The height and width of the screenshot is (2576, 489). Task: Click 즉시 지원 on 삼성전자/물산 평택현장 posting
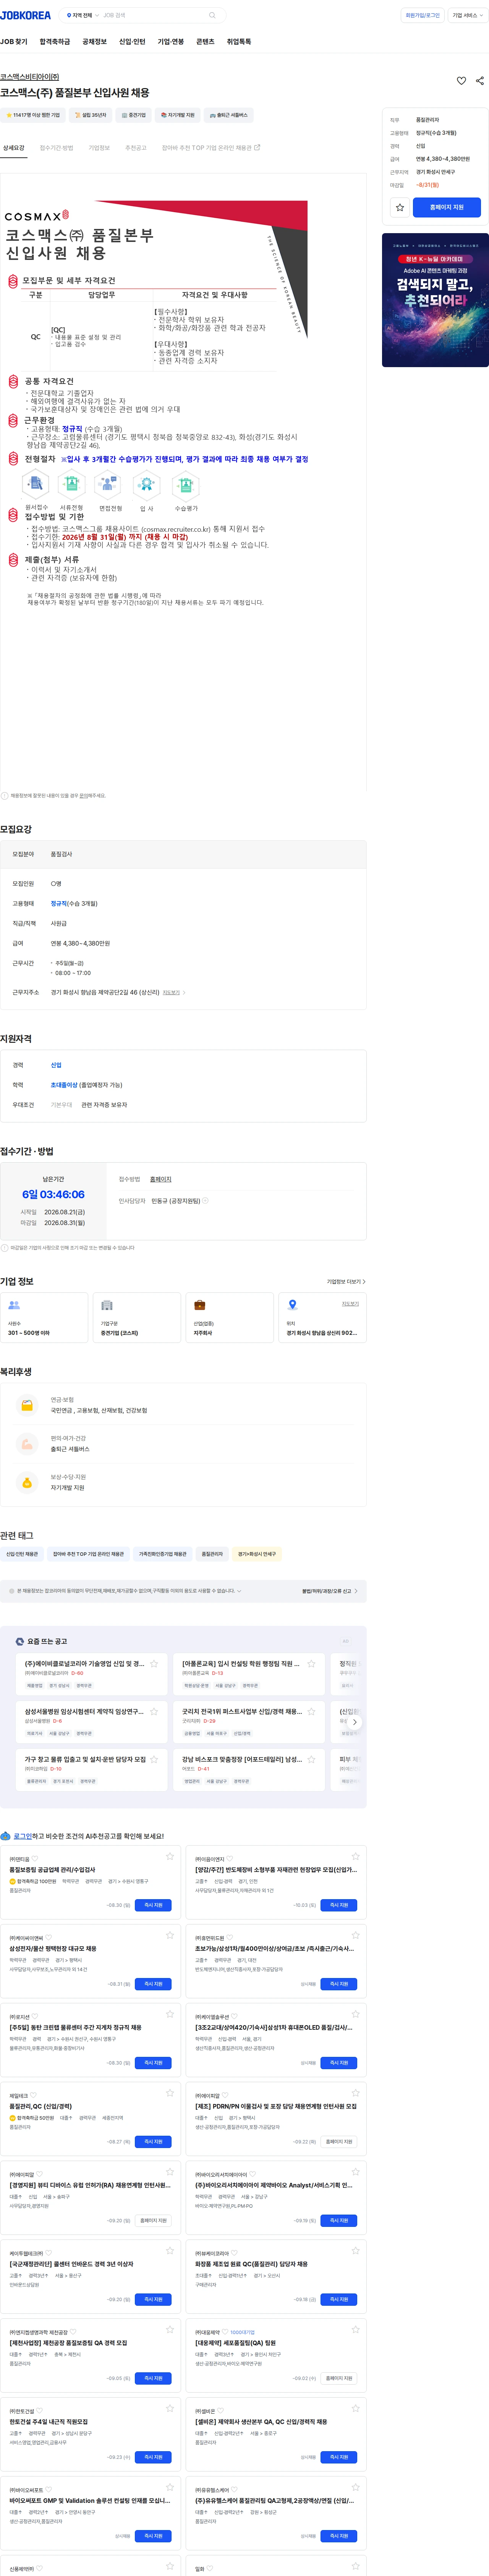pyautogui.click(x=153, y=1984)
